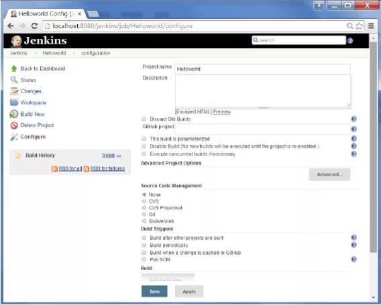Image resolution: width=381 pixels, height=305 pixels.
Task: Click the Build Now clock icon
Action: coord(14,114)
